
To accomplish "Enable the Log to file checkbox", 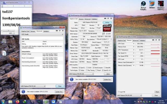I will [x=119, y=92].
